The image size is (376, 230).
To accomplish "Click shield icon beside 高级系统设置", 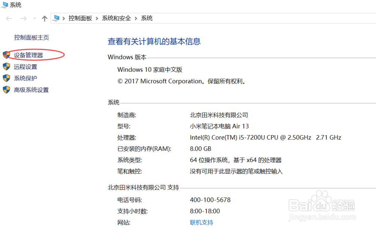I will [6, 90].
